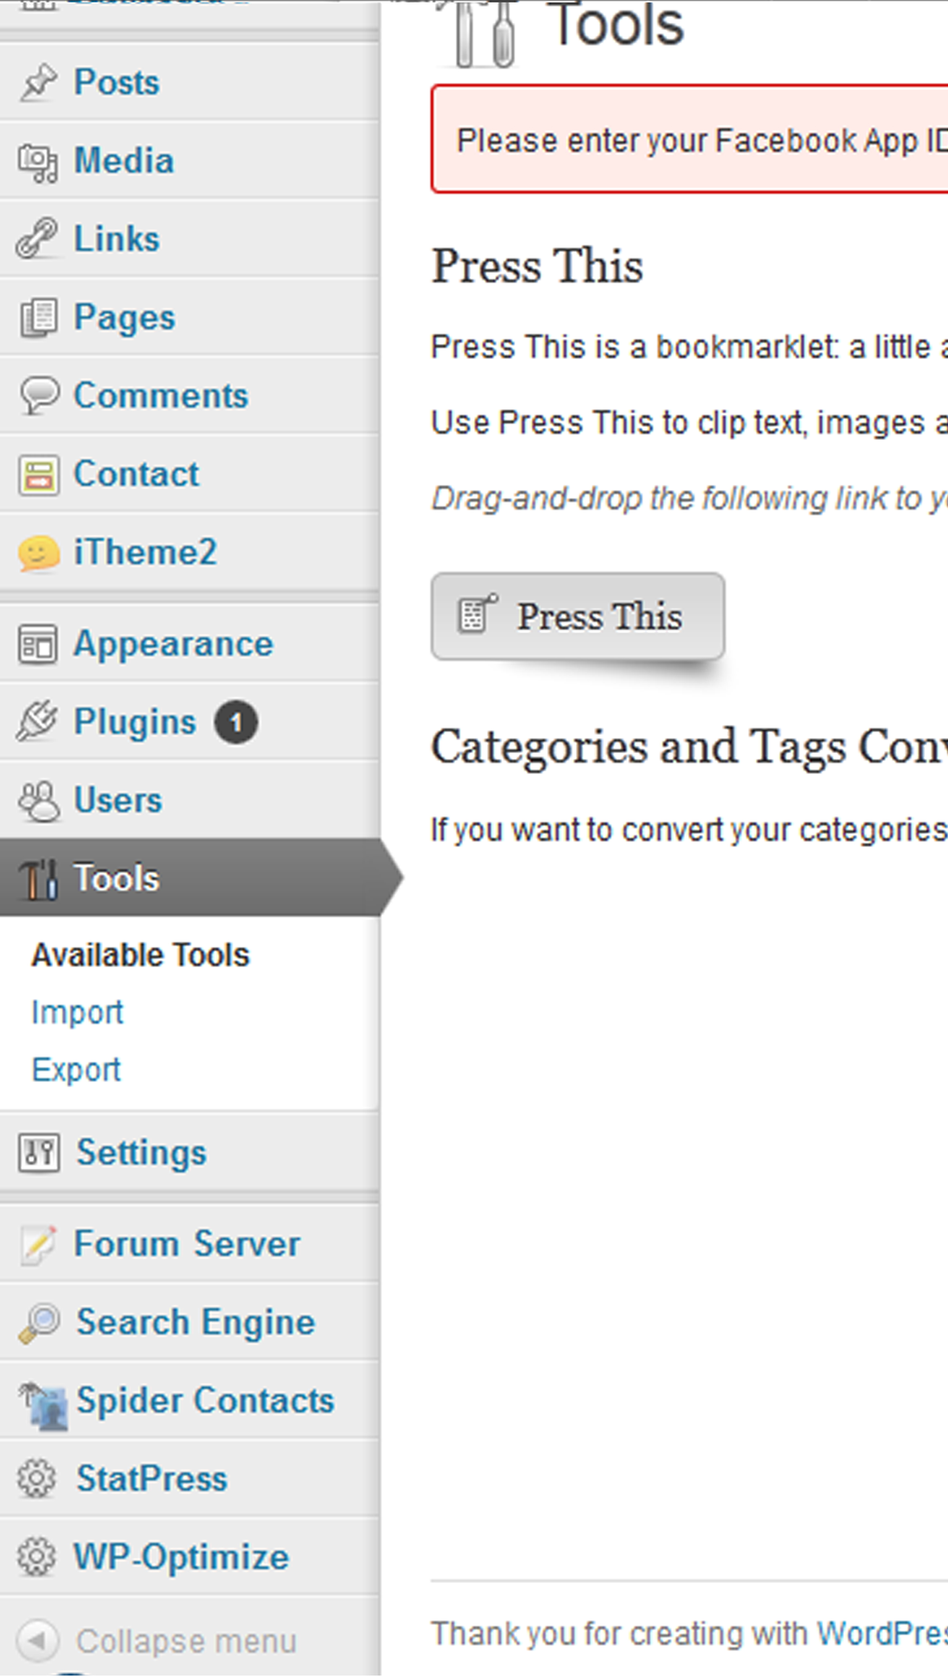Click the Media camera icon
The image size is (948, 1677).
38,162
